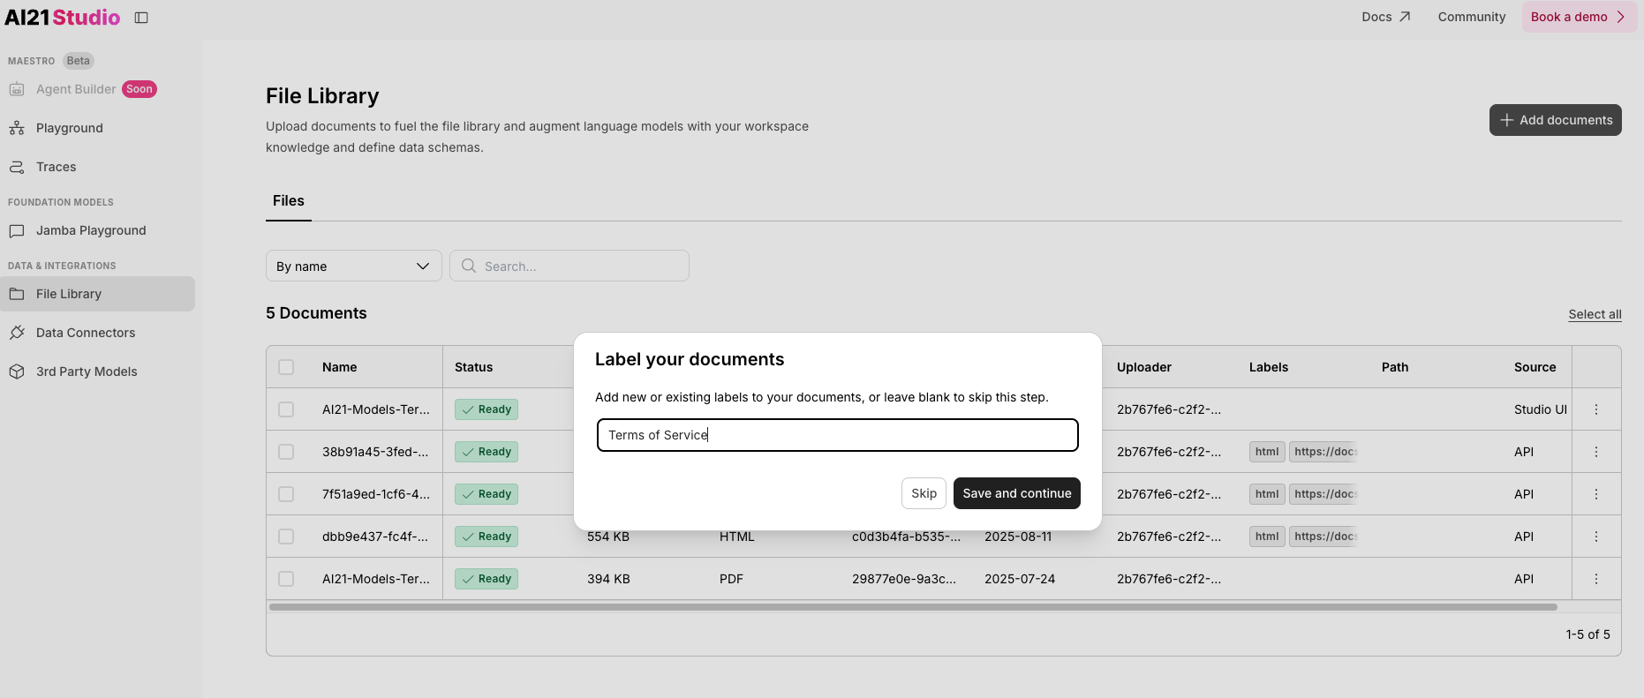Click the Uploader column header
The height and width of the screenshot is (698, 1644).
click(x=1144, y=367)
